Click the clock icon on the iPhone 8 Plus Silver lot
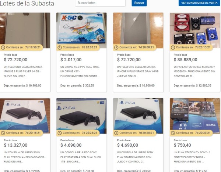Viewport: 221px width, 172px height. click(x=3, y=47)
